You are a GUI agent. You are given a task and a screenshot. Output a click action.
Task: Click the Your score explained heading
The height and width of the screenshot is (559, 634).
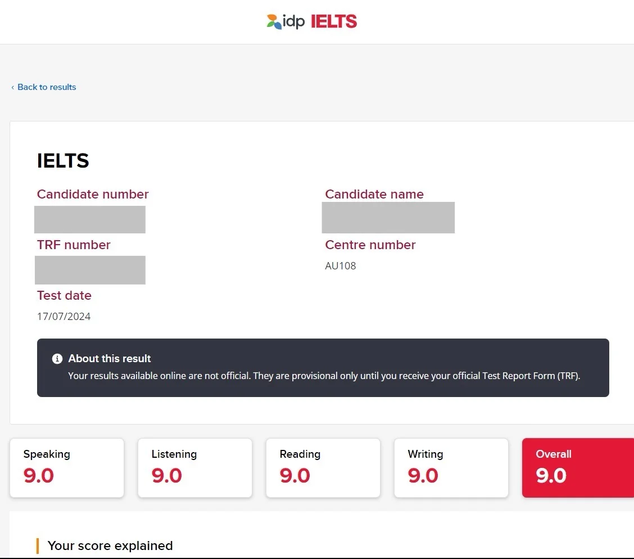point(110,546)
